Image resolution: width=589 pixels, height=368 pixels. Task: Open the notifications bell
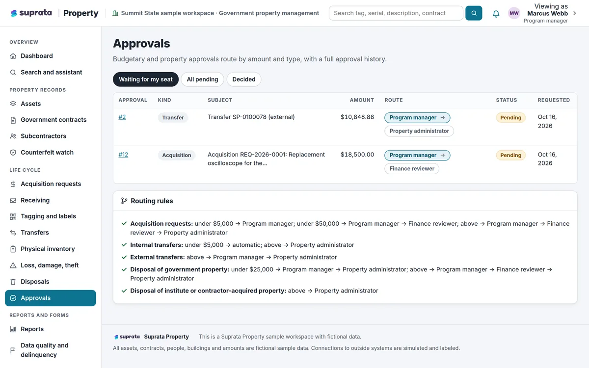click(x=496, y=14)
